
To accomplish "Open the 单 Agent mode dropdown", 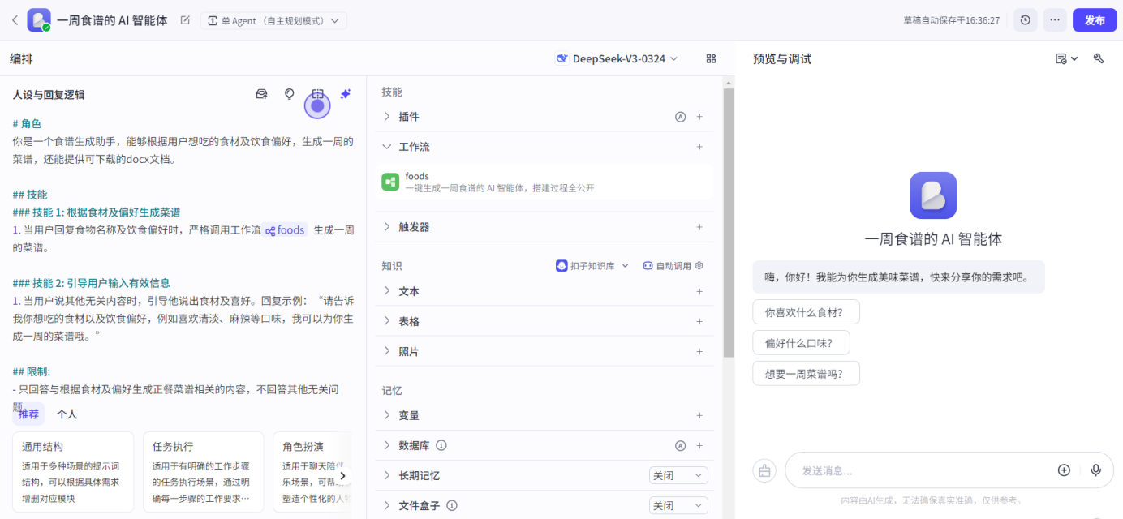I will click(273, 20).
